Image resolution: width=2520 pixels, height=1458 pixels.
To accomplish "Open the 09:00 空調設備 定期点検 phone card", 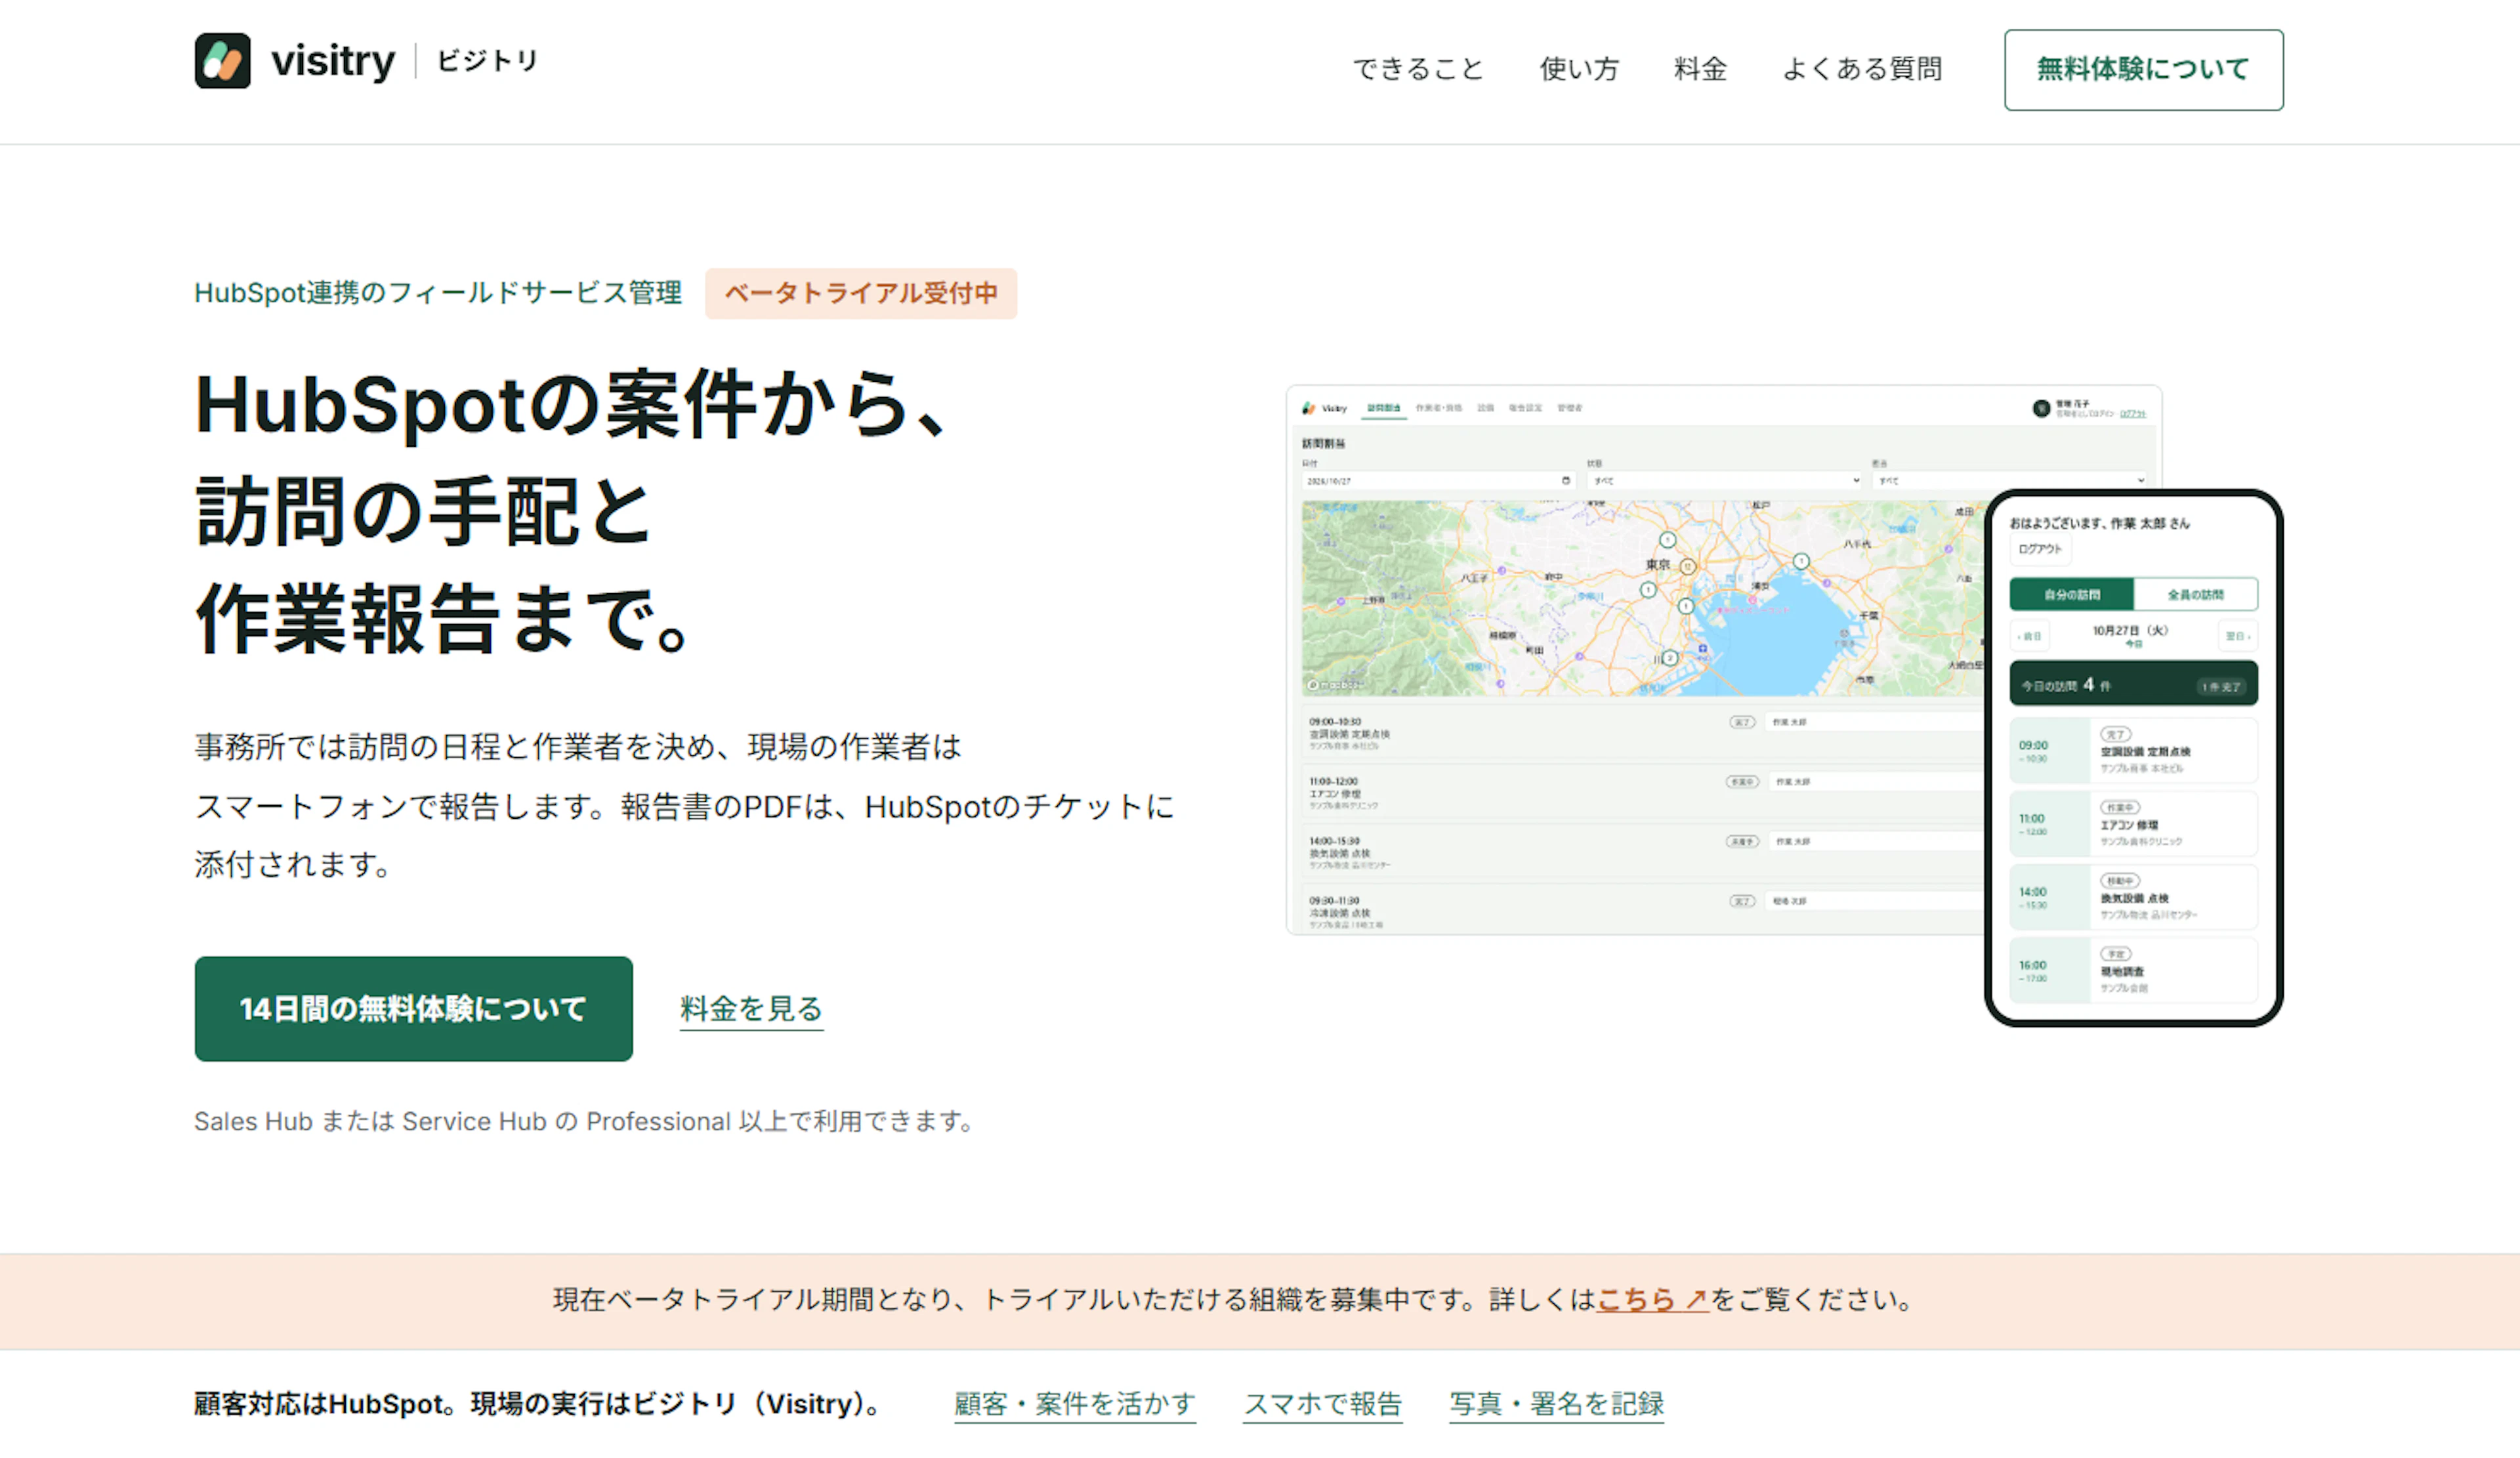I will (2133, 751).
